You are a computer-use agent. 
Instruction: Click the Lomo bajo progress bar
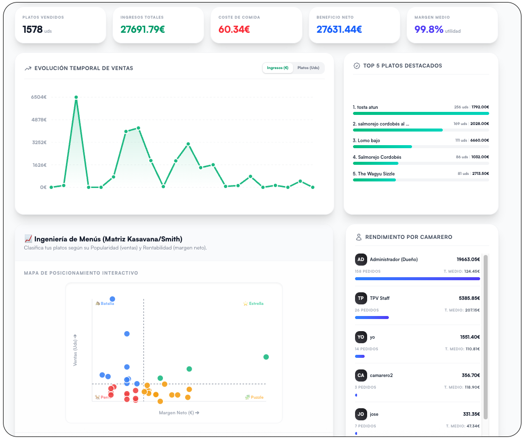tap(421, 147)
